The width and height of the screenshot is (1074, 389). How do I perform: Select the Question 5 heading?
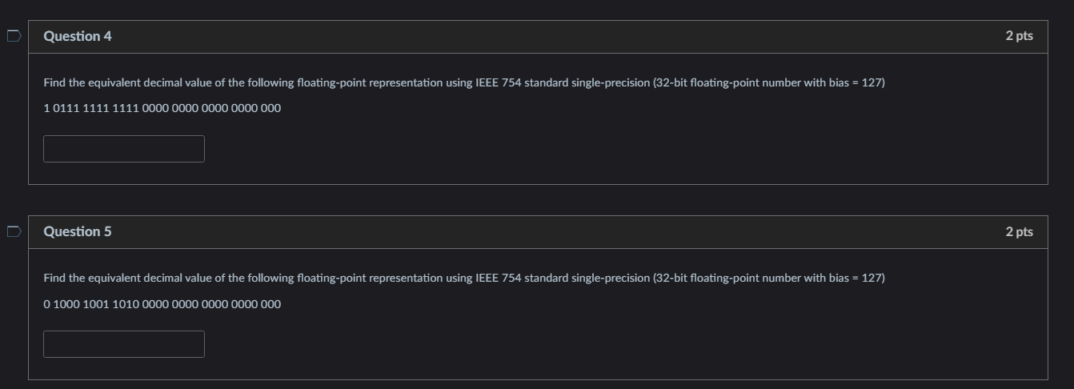[78, 231]
